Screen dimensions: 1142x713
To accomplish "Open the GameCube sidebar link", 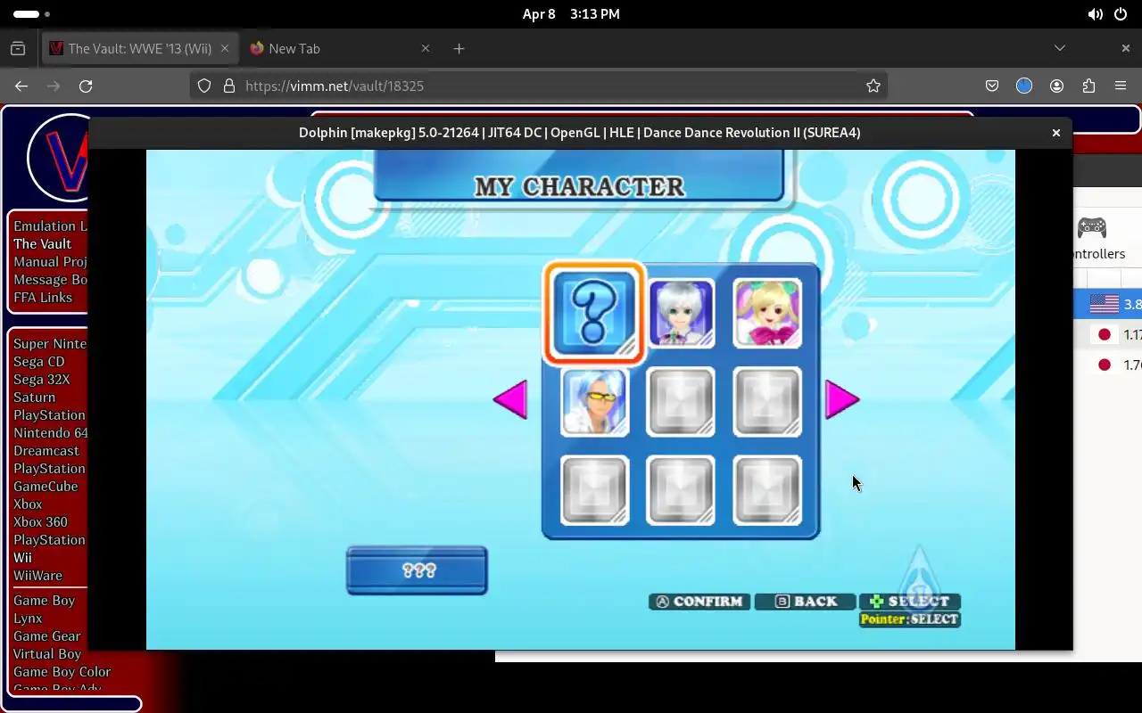I will pyautogui.click(x=46, y=486).
